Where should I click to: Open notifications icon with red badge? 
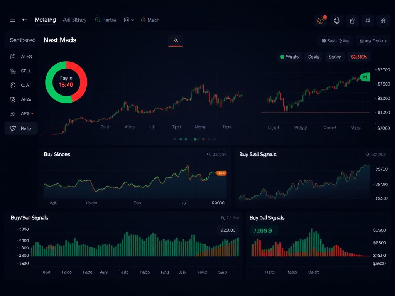pyautogui.click(x=321, y=21)
